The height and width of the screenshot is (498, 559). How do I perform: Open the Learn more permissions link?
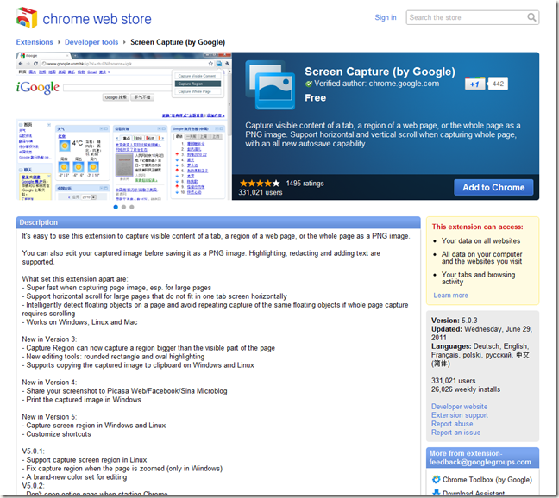450,295
